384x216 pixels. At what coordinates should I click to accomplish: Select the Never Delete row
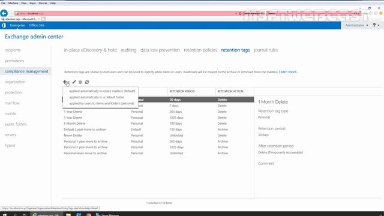click(x=158, y=136)
